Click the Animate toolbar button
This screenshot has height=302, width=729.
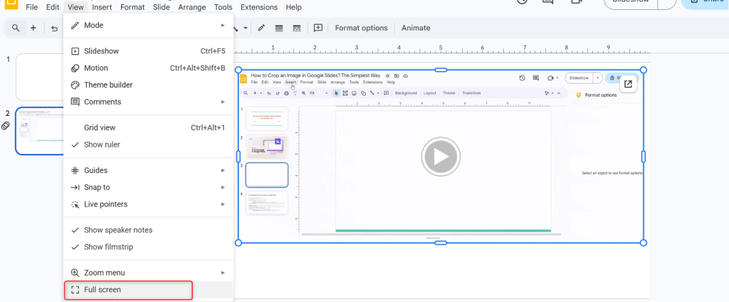416,28
